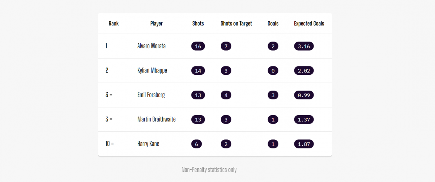The image size is (435, 182).
Task: Select Kane's 1.87 expected goals badge
Action: coord(304,144)
